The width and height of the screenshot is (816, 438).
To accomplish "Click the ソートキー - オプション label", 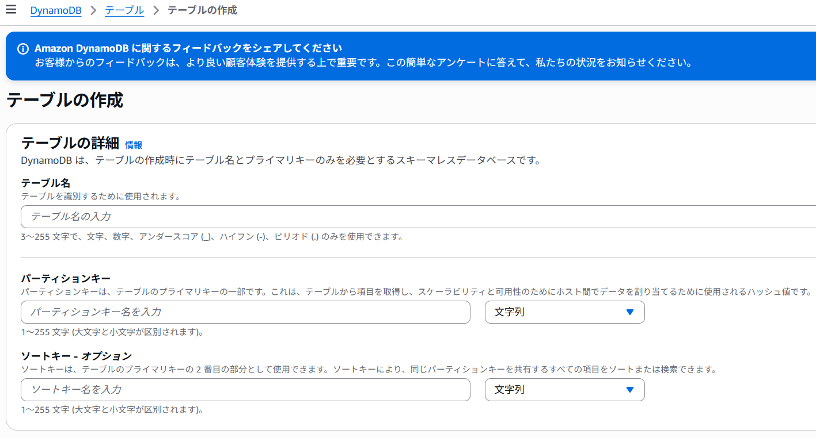I will [x=77, y=356].
